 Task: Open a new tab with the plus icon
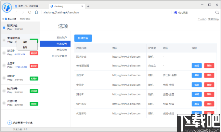88,6
